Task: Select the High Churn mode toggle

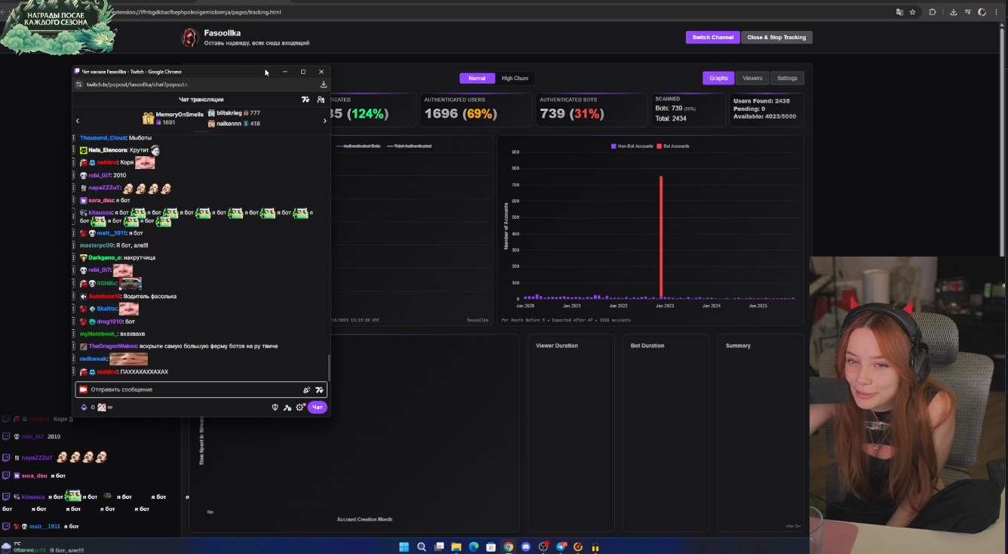Action: click(x=515, y=78)
